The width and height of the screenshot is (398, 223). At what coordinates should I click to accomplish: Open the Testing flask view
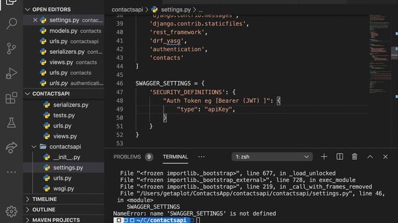pos(11,123)
